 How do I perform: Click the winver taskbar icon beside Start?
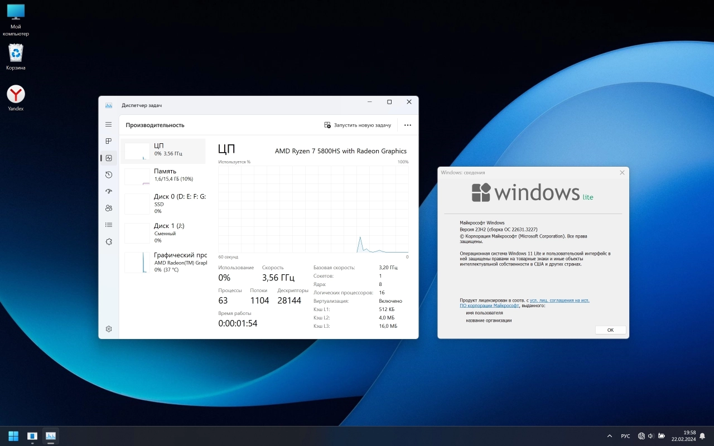click(x=32, y=436)
